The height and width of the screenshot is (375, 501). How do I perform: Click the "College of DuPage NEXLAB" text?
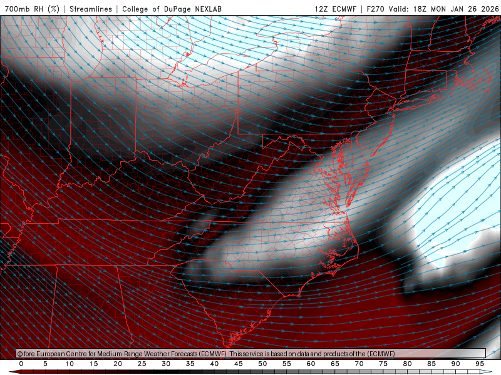coord(172,9)
